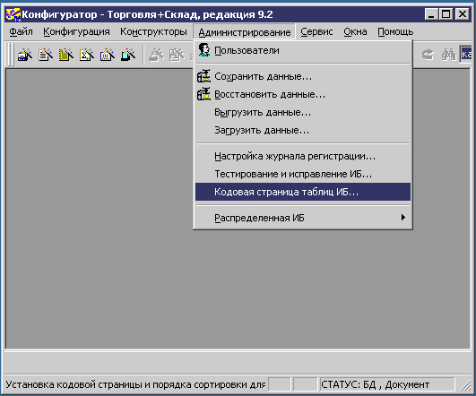Minimize the Configurator window

(x=431, y=14)
